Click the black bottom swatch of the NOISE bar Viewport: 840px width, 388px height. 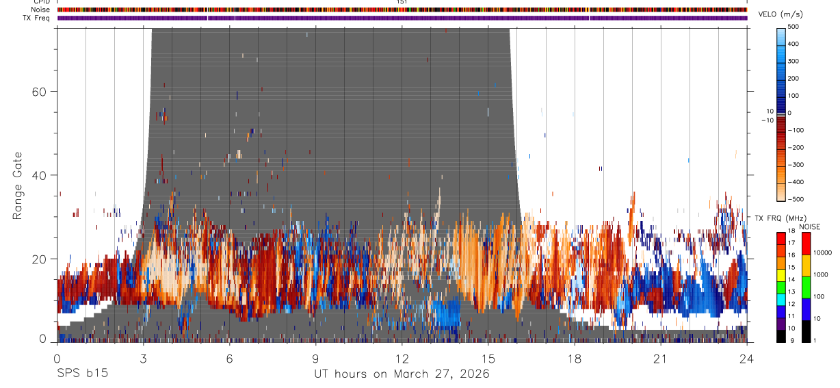click(806, 331)
